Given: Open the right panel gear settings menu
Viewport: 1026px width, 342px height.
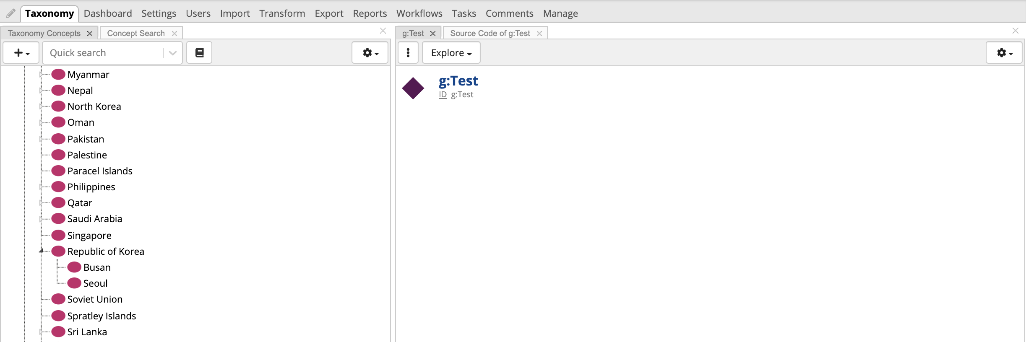Looking at the screenshot, I should click(1004, 53).
